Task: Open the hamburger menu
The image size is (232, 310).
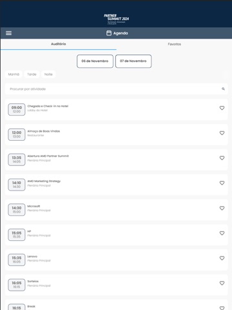Action: 8,33
